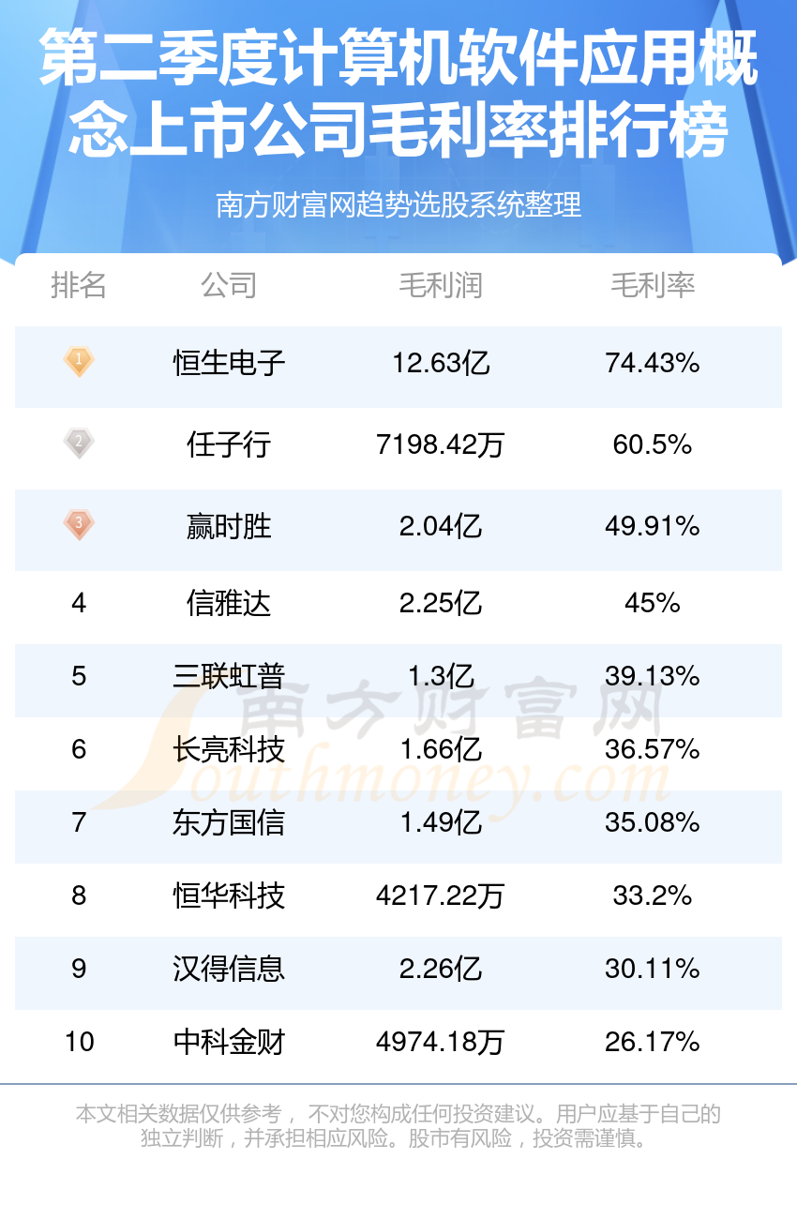Screen dimensions: 797x1219
Task: Click the rank number 8 cell
Action: [79, 895]
